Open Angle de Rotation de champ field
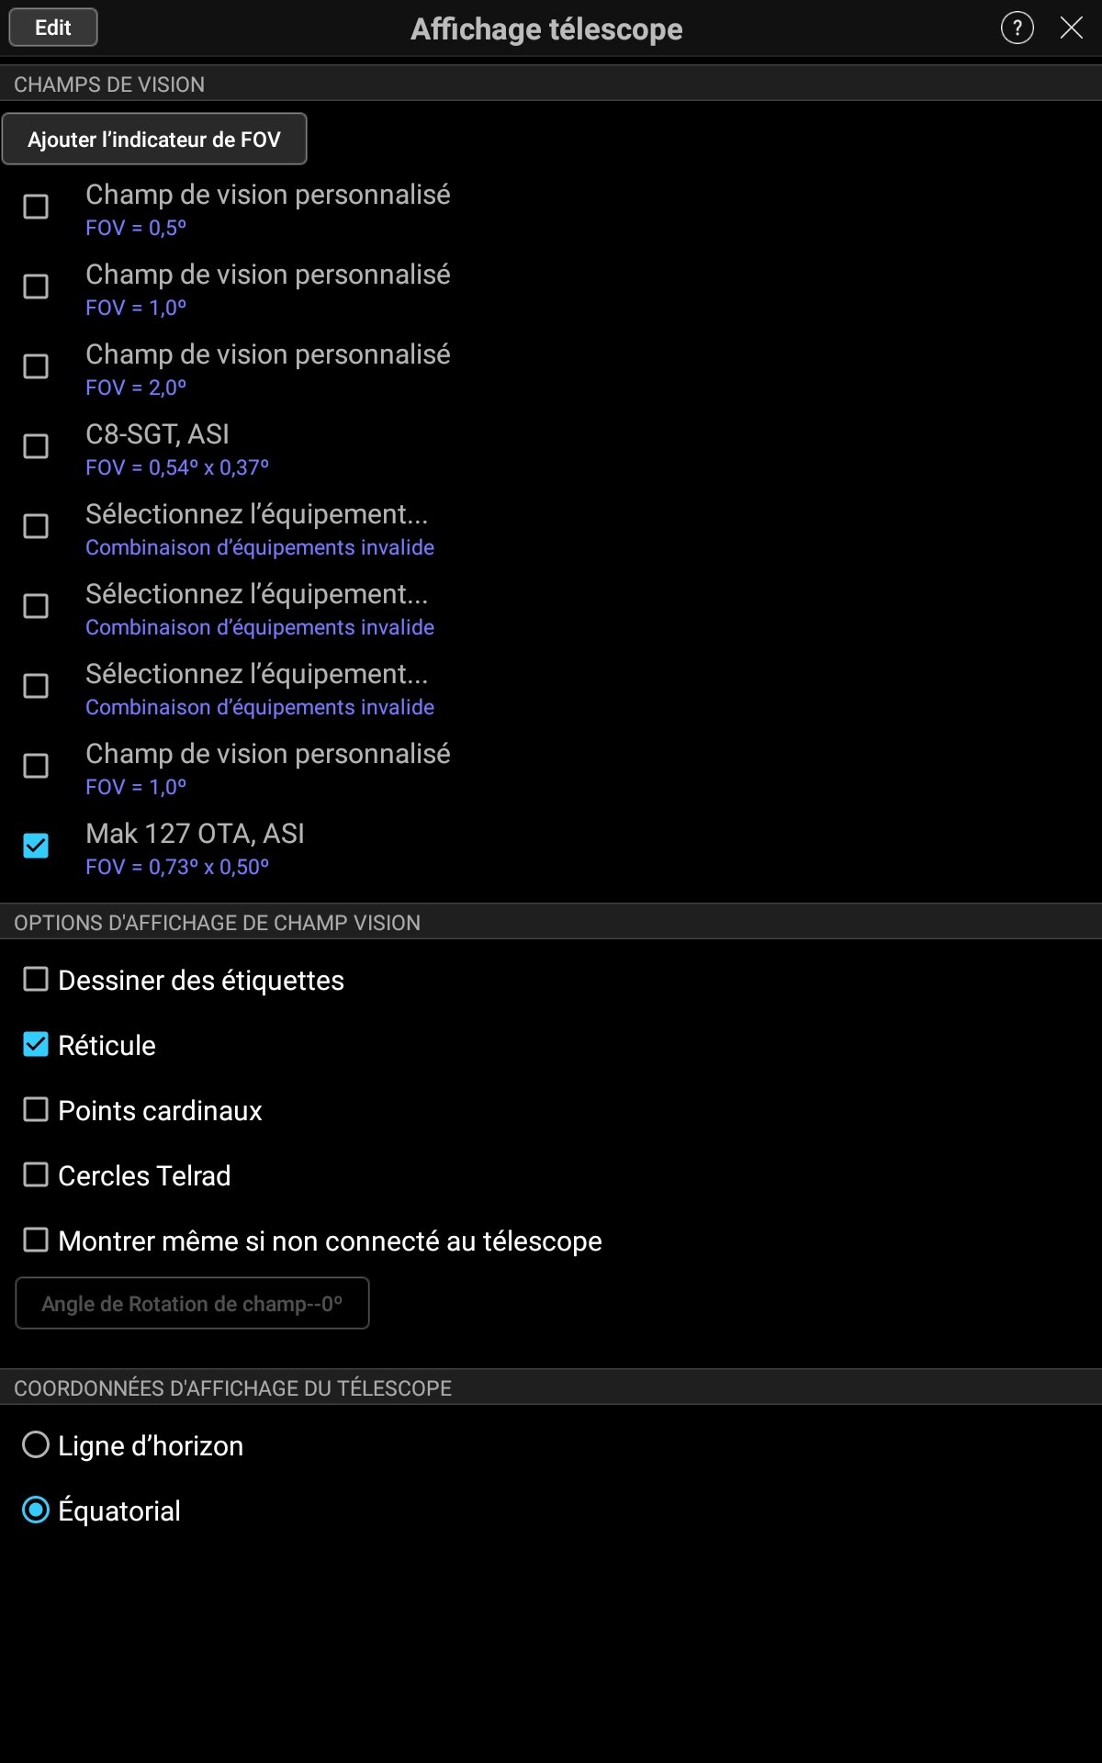 [x=192, y=1303]
